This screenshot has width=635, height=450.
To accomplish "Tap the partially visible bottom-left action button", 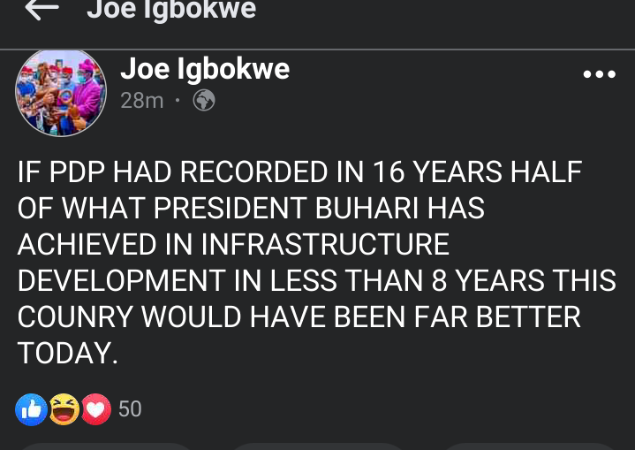I will tap(106, 446).
